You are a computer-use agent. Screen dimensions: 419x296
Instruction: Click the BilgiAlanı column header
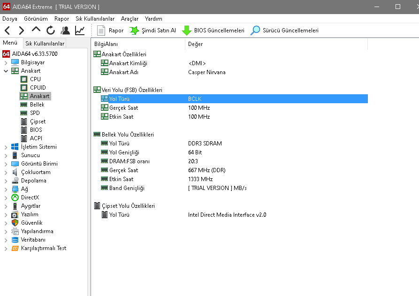click(x=138, y=44)
